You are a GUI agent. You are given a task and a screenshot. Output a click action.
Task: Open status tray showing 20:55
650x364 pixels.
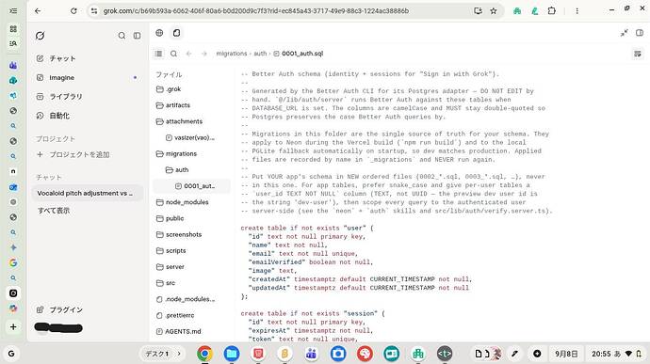click(x=617, y=354)
